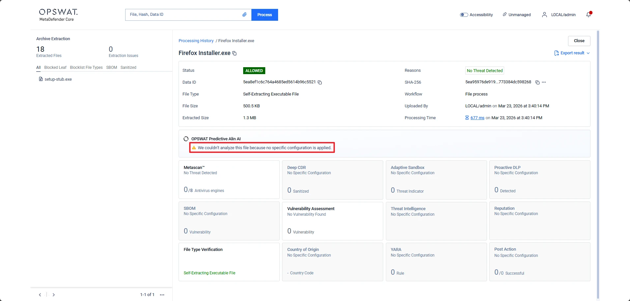The image size is (630, 301).
Task: Copy the Firefox Installer.exe filename
Action: coord(235,53)
